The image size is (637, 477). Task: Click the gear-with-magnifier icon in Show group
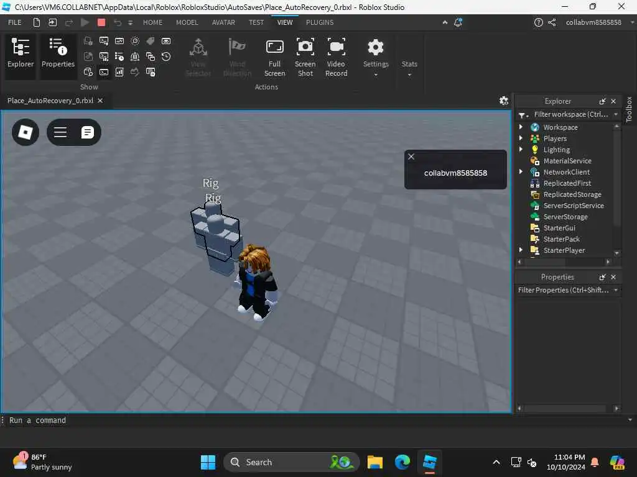click(135, 41)
